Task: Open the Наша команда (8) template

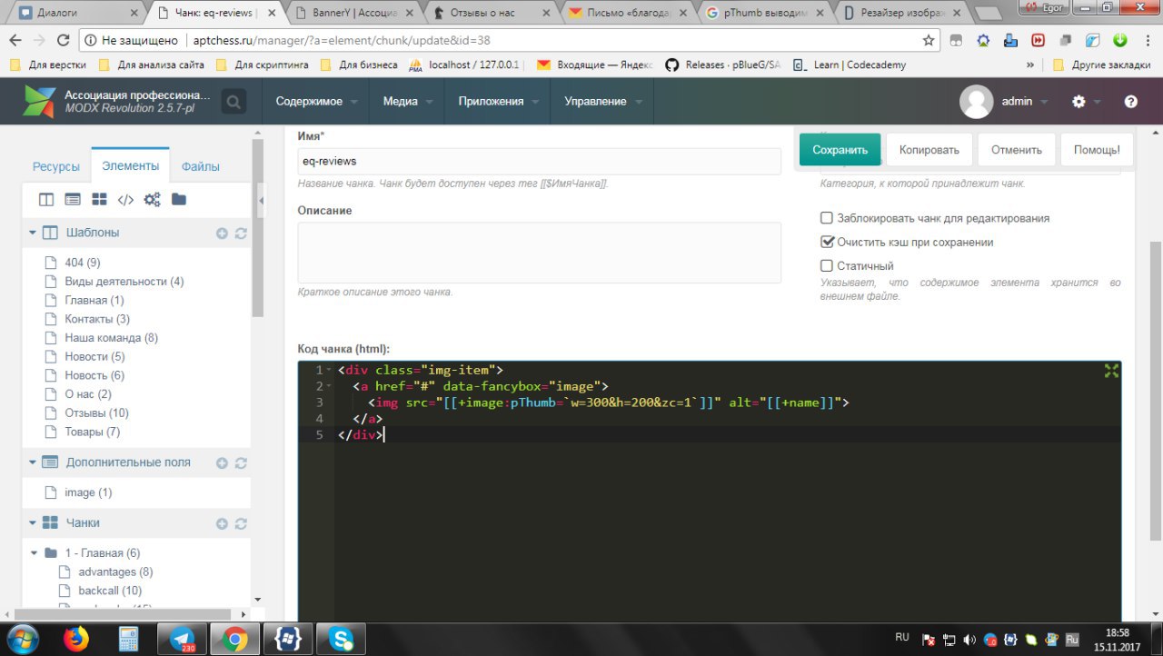Action: (x=111, y=338)
